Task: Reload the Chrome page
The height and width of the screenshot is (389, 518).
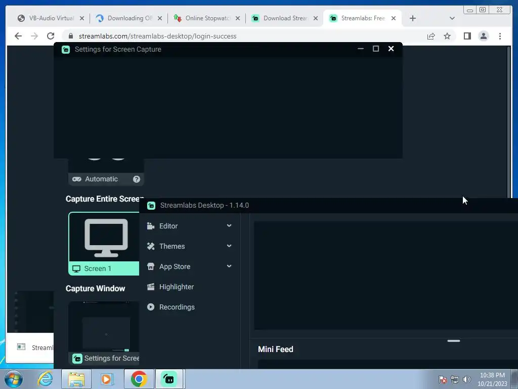Action: [x=51, y=36]
